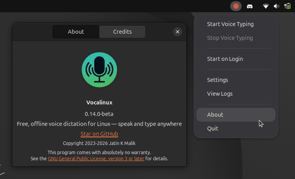Choose About in the tray menu
Image resolution: width=295 pixels, height=179 pixels.
(236, 115)
